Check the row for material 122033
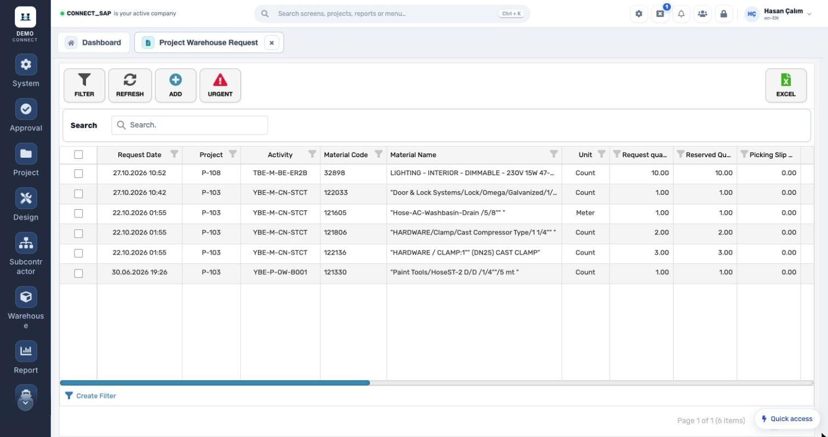Screen dimensions: 828x437 point(78,193)
